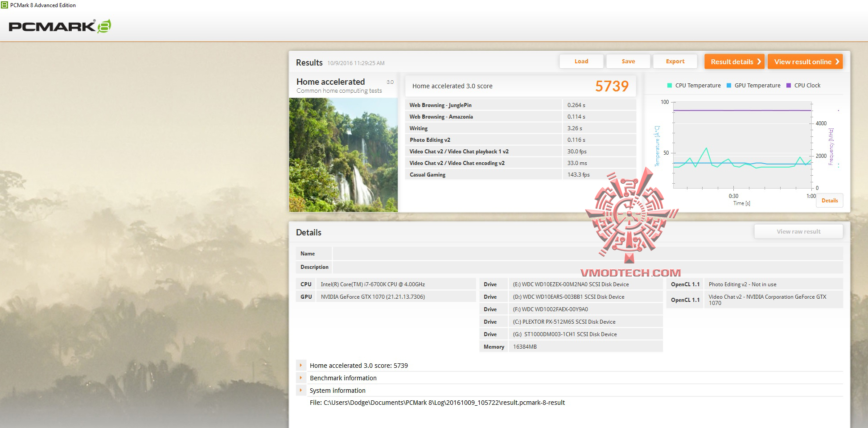The image size is (868, 428).
Task: Click into the Name field
Action: (x=588, y=254)
